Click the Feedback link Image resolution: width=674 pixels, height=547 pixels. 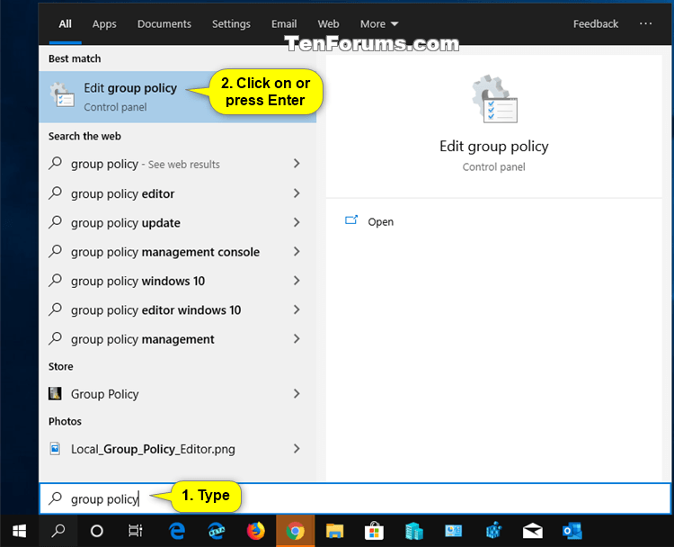[595, 24]
